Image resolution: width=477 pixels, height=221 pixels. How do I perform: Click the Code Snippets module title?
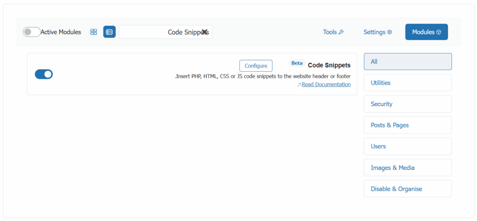coord(329,65)
